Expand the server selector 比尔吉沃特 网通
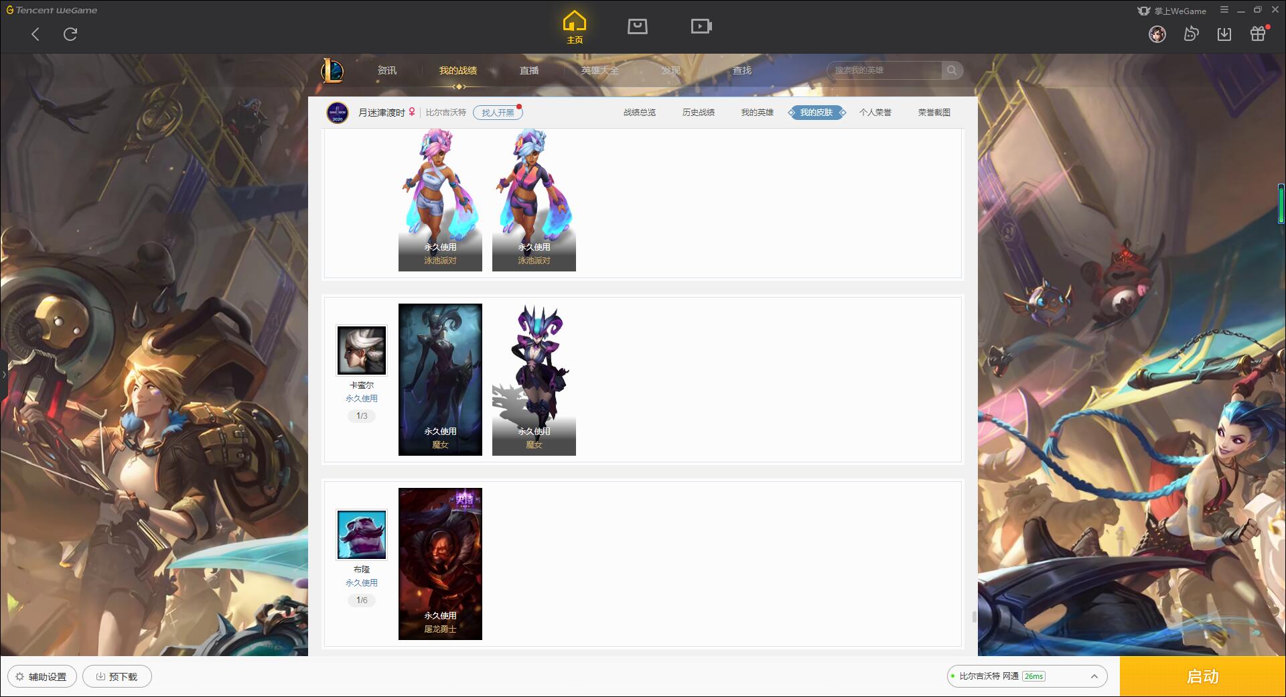Image resolution: width=1286 pixels, height=697 pixels. click(1027, 676)
